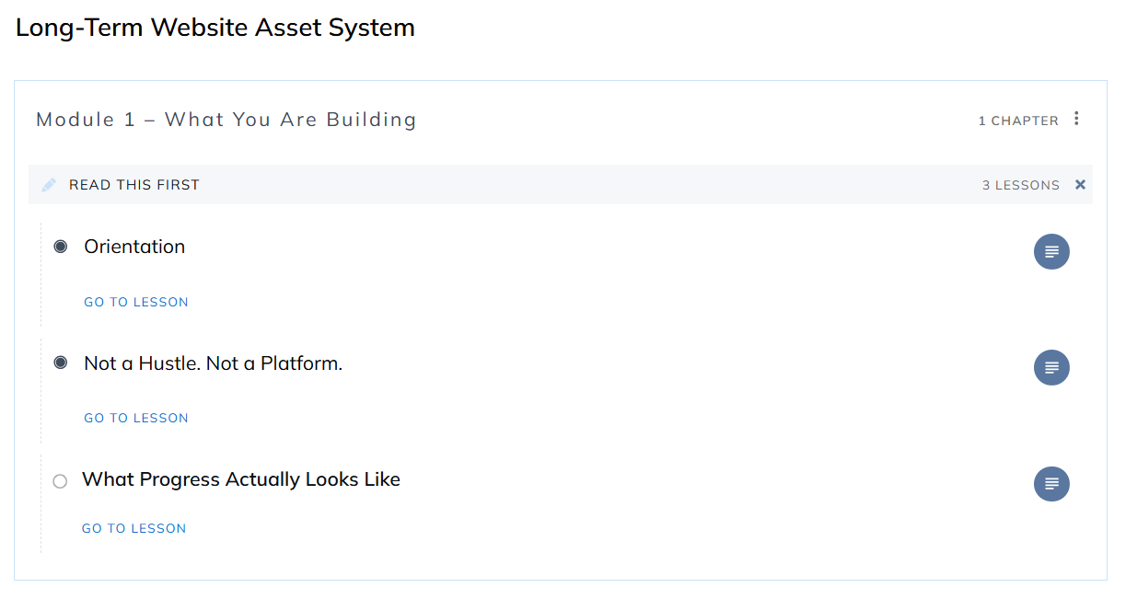Click the lesson type icon beside Not a Hustle
Viewport: 1126px width, 599px height.
(x=1051, y=367)
